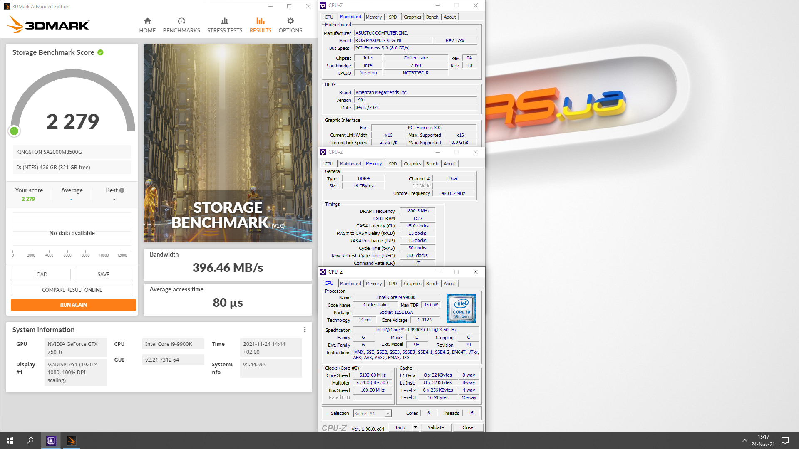Select Memory tab in bottom CPU-Z window
Screen dimensions: 799x449
(374, 284)
